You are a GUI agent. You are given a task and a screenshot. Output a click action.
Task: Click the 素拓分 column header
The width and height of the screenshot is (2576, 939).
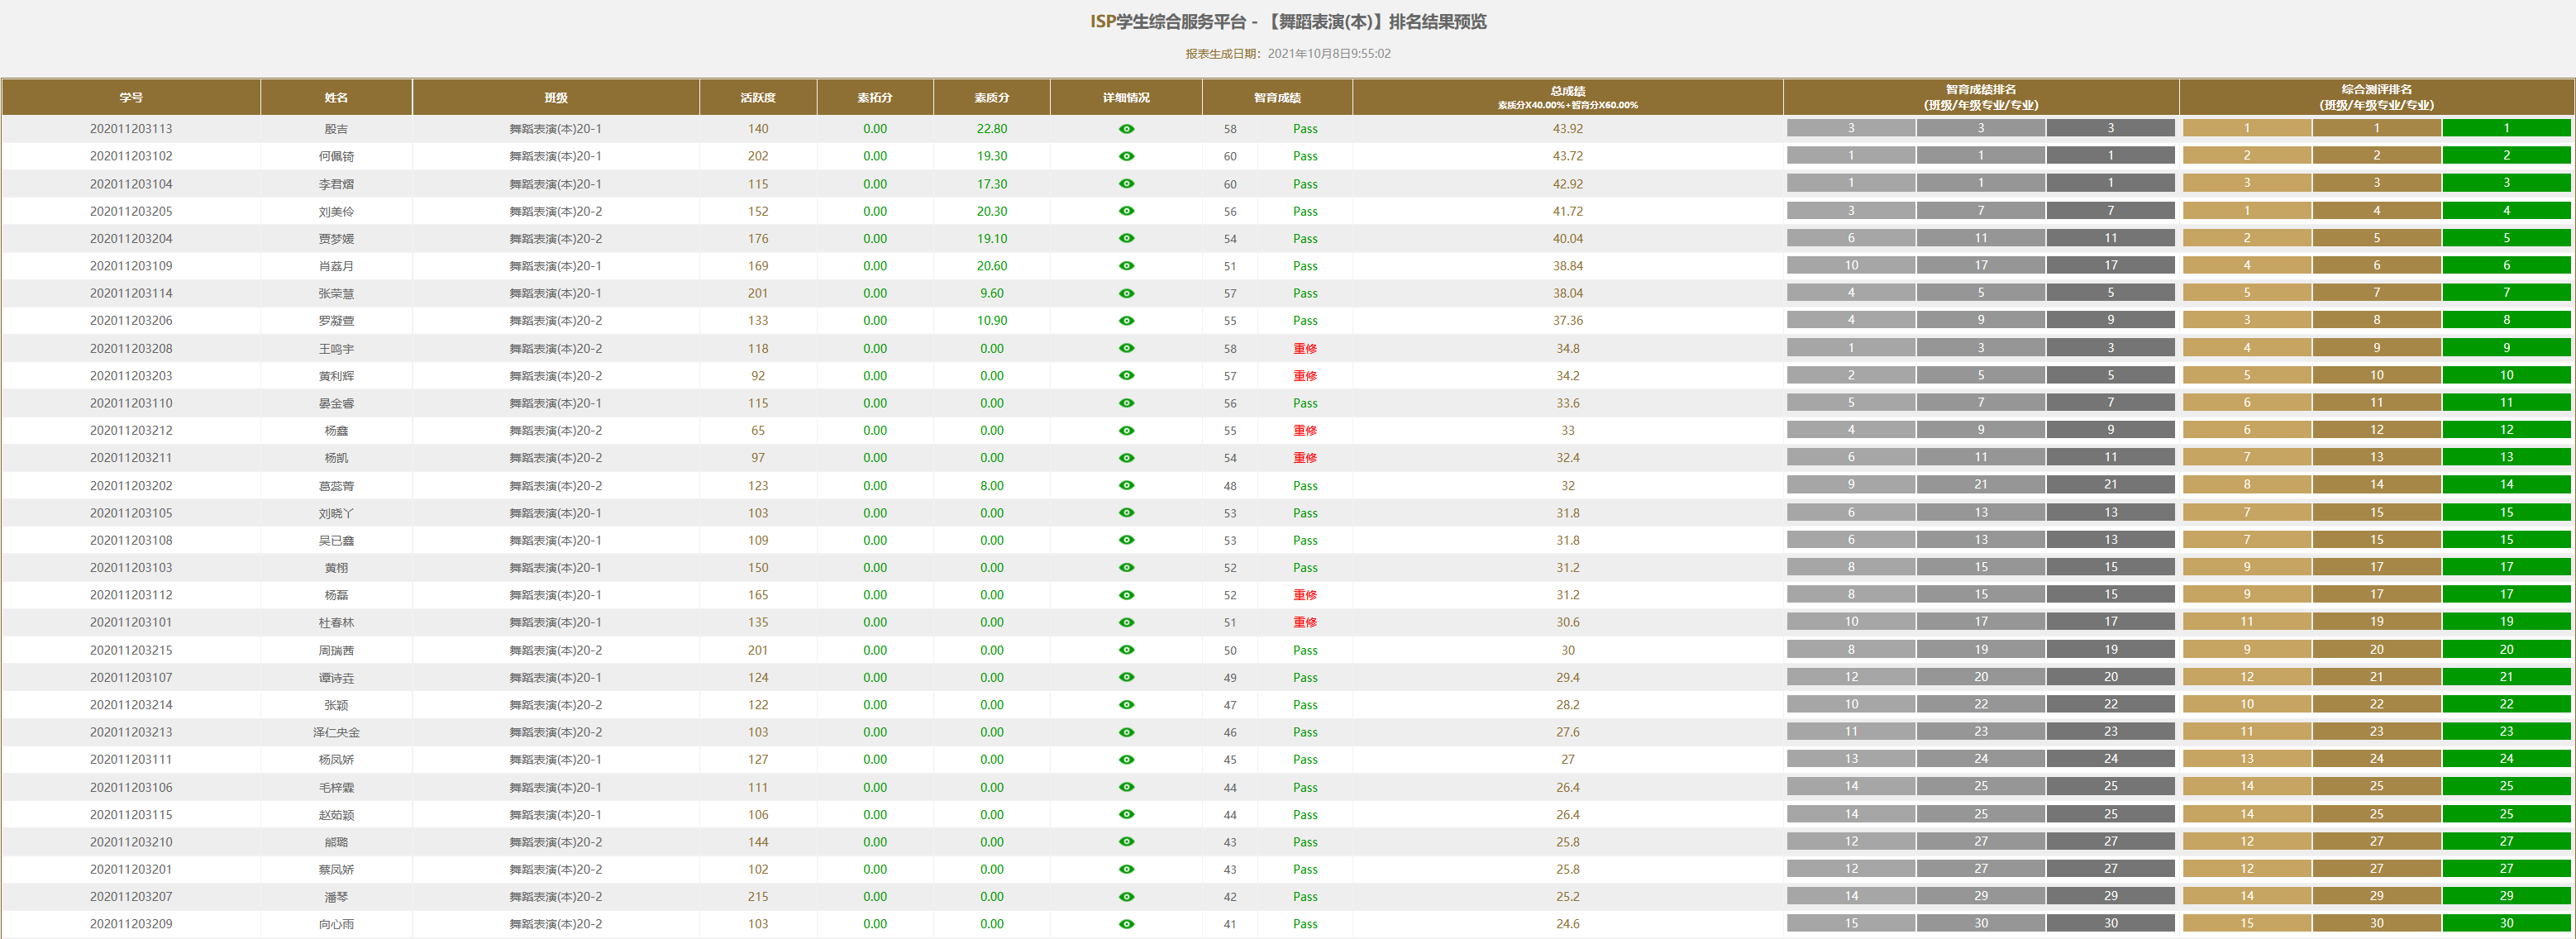pos(875,97)
